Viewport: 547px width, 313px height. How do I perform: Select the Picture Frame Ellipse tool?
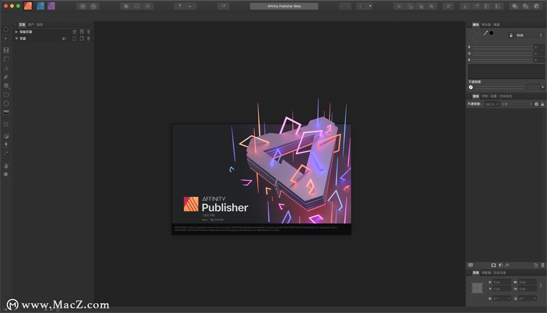coord(6,104)
